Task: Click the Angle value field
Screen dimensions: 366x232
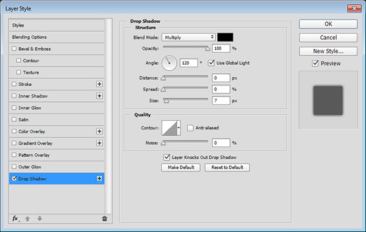Action: 189,63
